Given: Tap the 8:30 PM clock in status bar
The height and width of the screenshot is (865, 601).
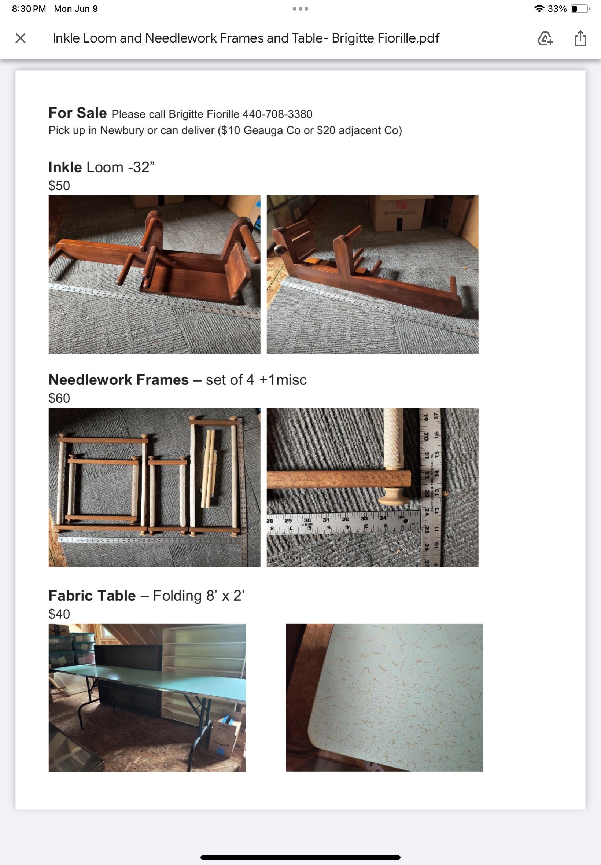Looking at the screenshot, I should (29, 9).
